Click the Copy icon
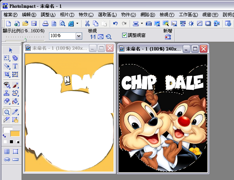Viewport: 234px width, 180px height. tap(96, 24)
